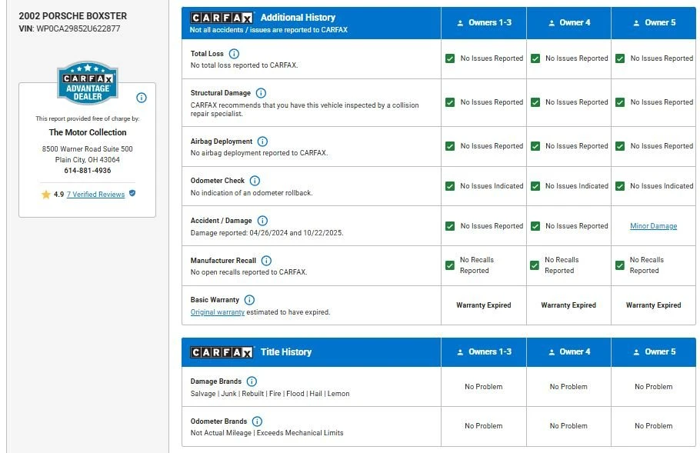Click Title History header title
Screen dimensions: 700x453
(286, 351)
